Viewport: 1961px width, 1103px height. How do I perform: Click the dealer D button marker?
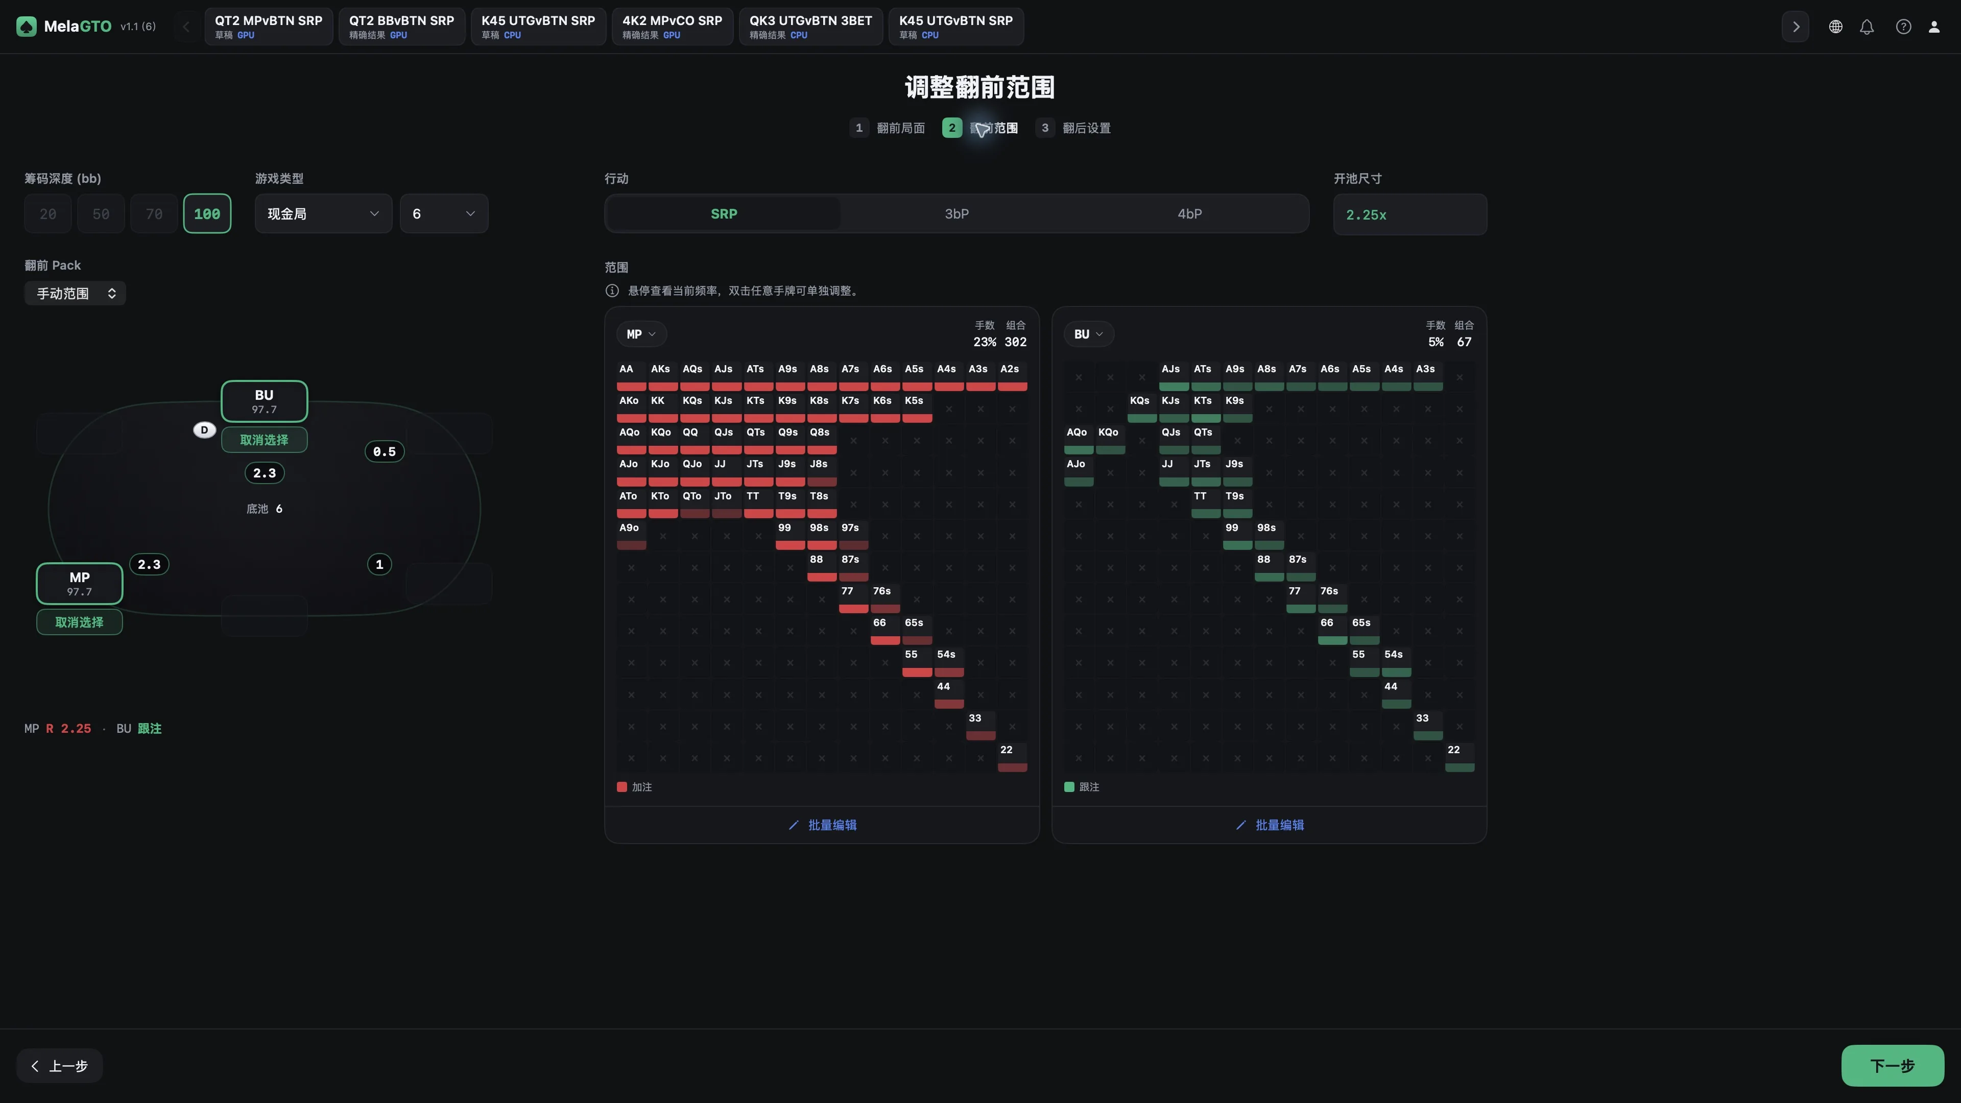[204, 430]
